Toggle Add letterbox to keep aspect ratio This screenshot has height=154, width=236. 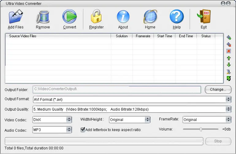[83, 130]
